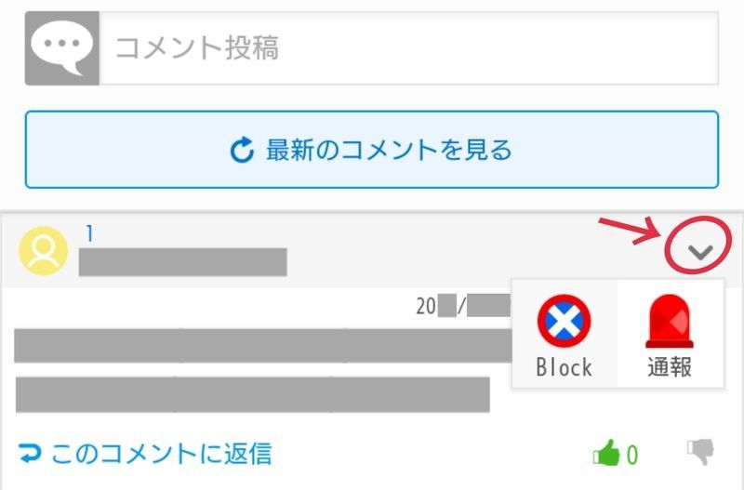Focus the コメント投稿 input field
This screenshot has height=490, width=744.
(409, 48)
